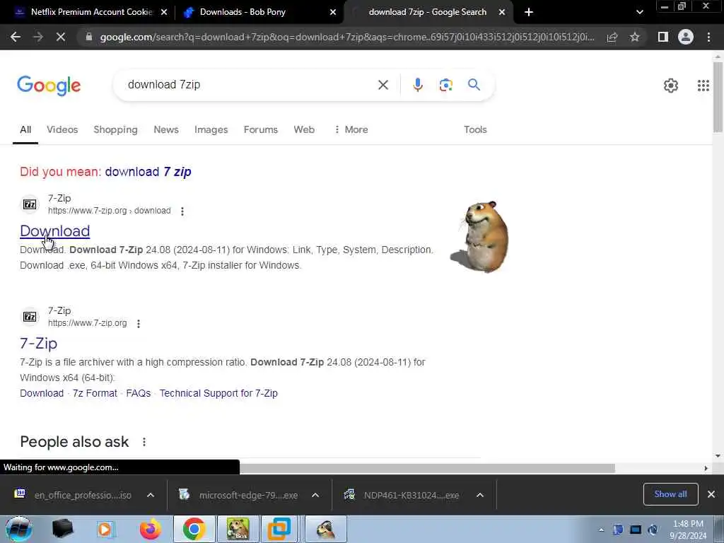Click the horizontal scrollbar right arrow
The image size is (724, 543).
[706, 468]
